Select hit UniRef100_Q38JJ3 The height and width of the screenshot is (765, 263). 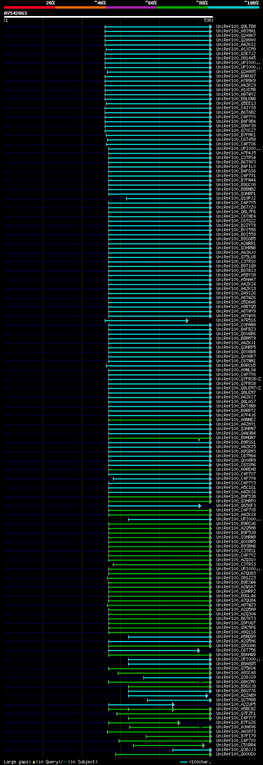point(236,750)
